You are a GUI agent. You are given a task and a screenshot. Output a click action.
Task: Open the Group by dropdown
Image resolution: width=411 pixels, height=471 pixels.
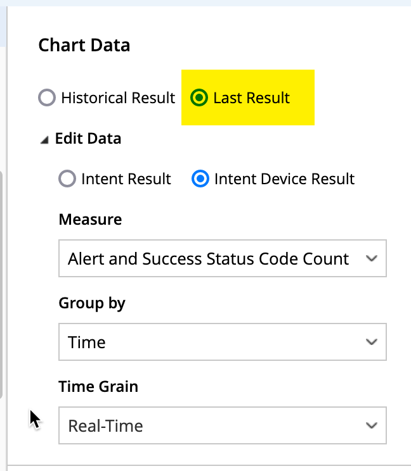pyautogui.click(x=222, y=342)
